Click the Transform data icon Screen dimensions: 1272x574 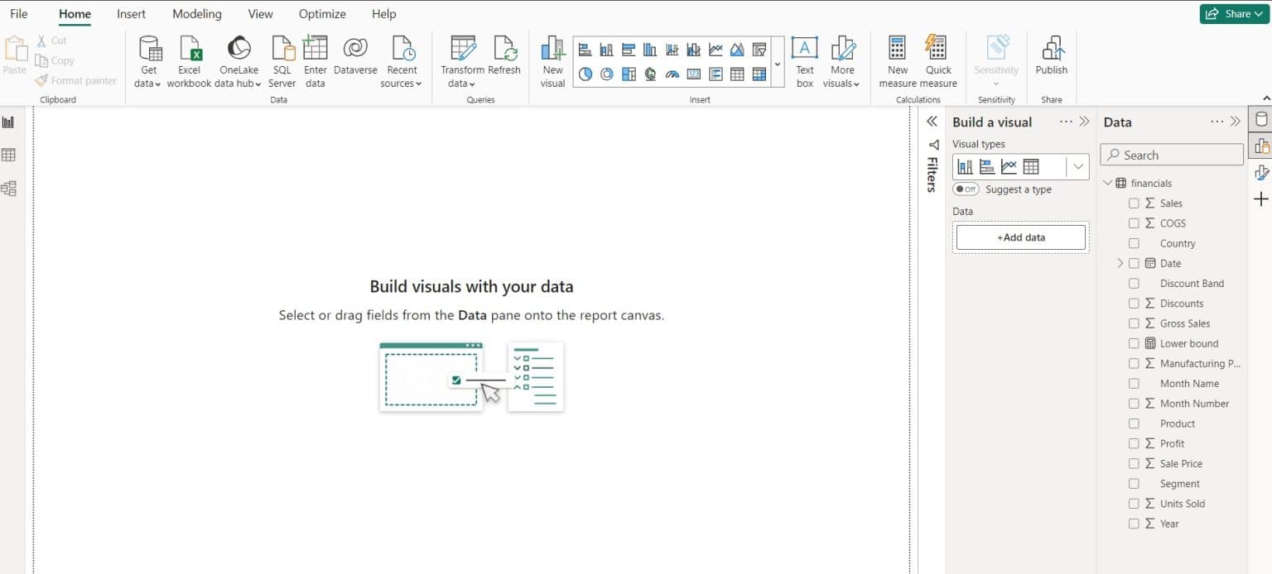[x=462, y=48]
